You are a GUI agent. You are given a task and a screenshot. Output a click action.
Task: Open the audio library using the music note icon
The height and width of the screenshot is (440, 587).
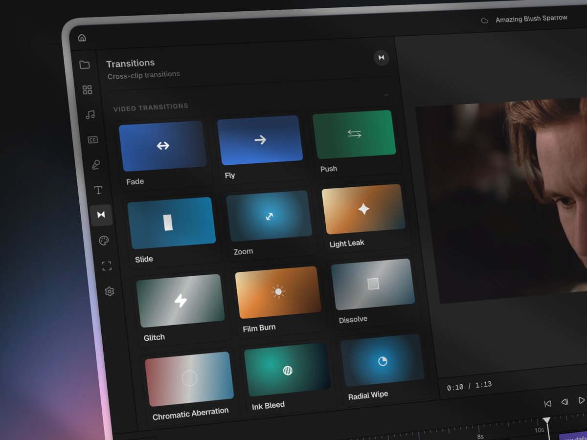(90, 115)
